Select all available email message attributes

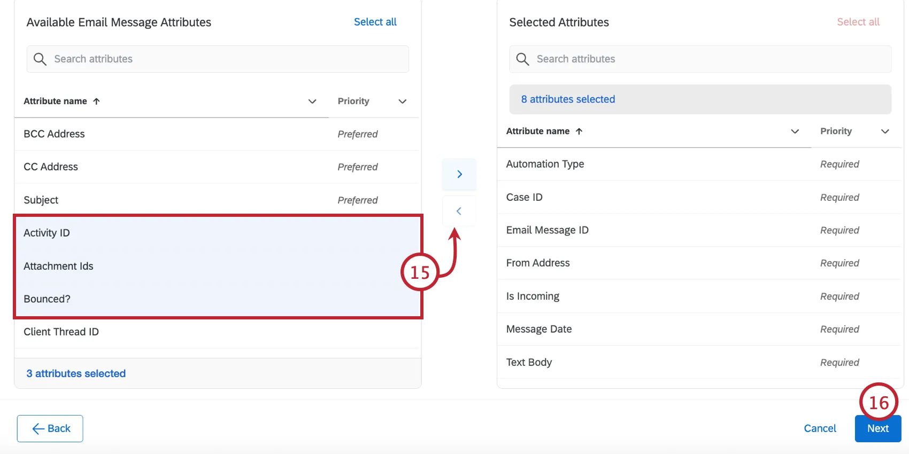click(x=375, y=22)
